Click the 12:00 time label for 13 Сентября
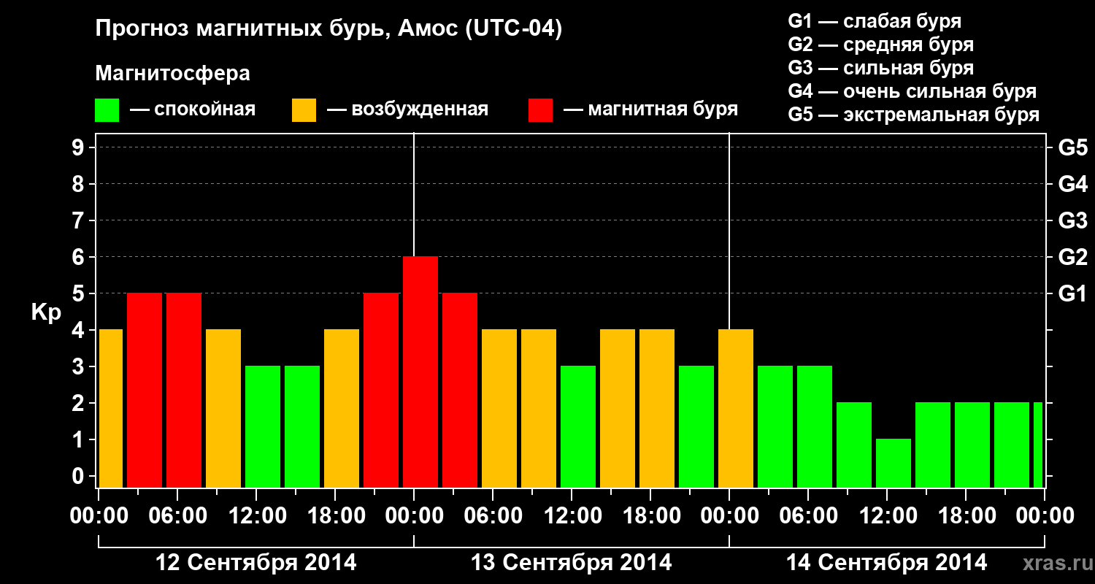Image resolution: width=1095 pixels, height=584 pixels. click(572, 515)
